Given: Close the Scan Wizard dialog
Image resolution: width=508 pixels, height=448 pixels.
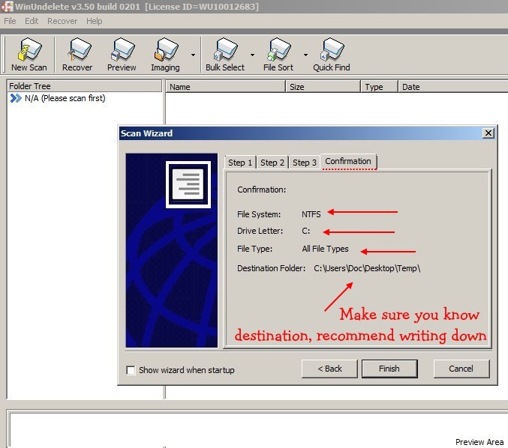Looking at the screenshot, I should 488,133.
